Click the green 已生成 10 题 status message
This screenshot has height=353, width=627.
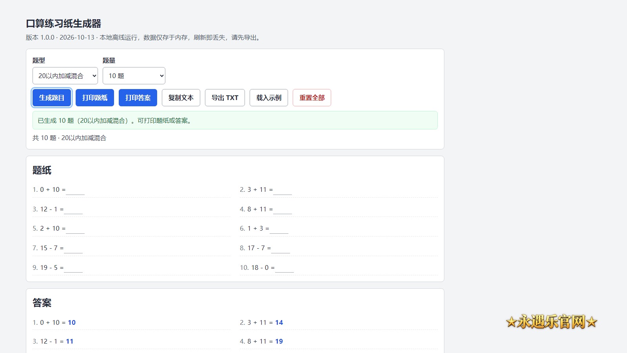(235, 120)
